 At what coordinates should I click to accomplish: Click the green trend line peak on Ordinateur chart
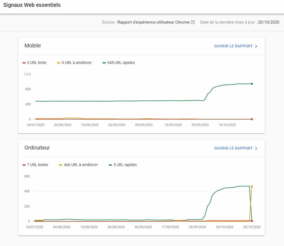(x=241, y=186)
